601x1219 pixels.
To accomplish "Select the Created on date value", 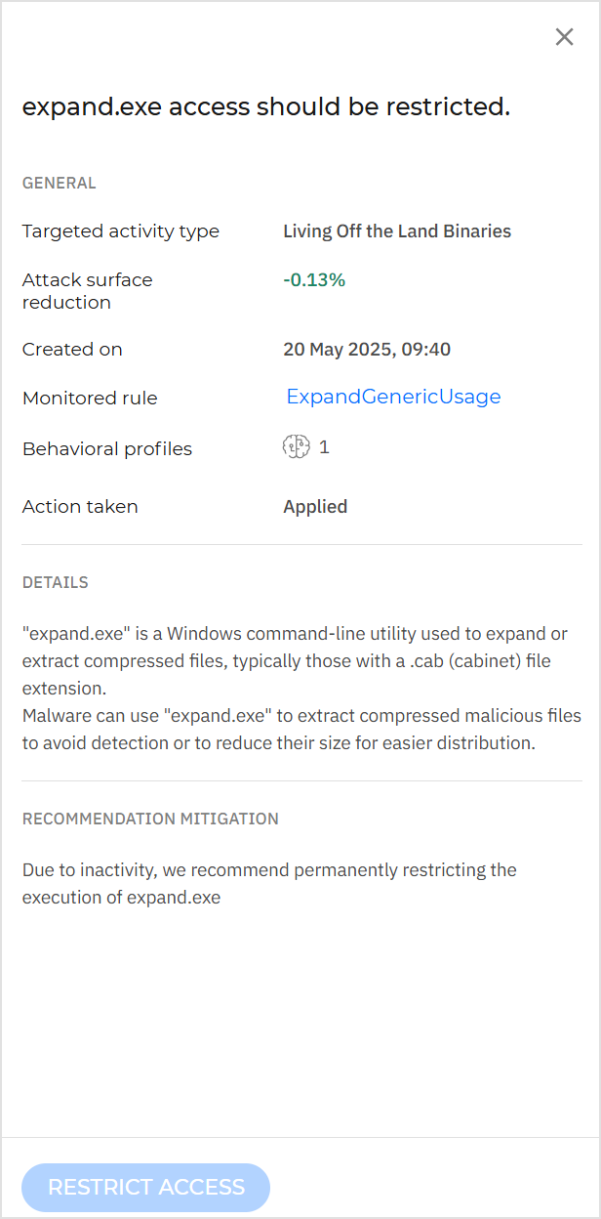I will coord(364,349).
